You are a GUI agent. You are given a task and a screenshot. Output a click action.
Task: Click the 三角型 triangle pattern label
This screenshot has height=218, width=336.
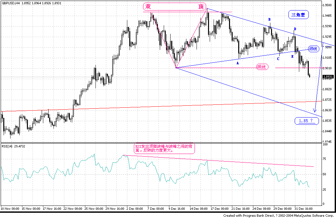coord(298,15)
